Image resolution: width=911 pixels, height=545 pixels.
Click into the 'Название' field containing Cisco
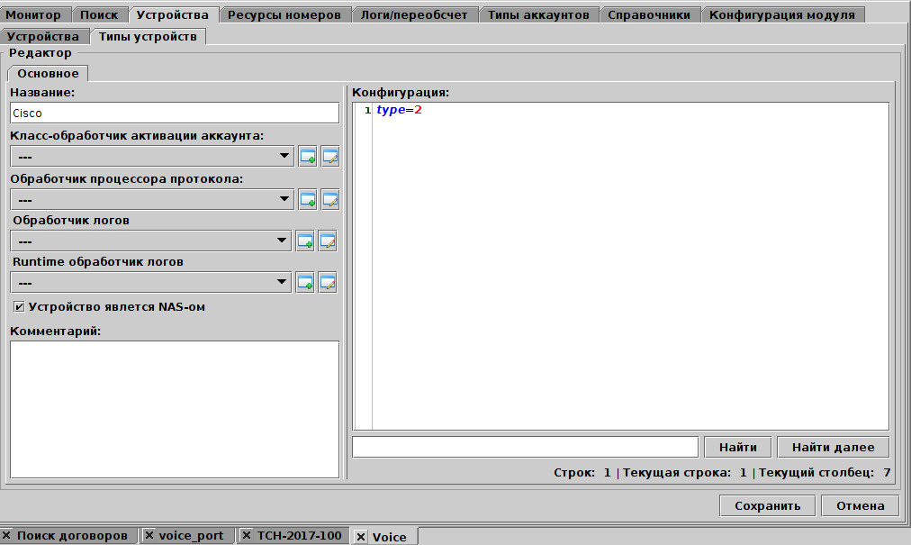tap(174, 114)
